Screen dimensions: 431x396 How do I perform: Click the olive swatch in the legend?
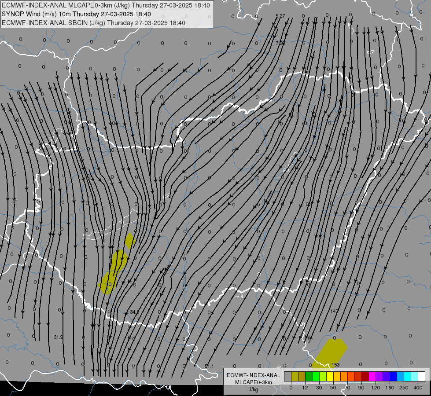pyautogui.click(x=295, y=376)
